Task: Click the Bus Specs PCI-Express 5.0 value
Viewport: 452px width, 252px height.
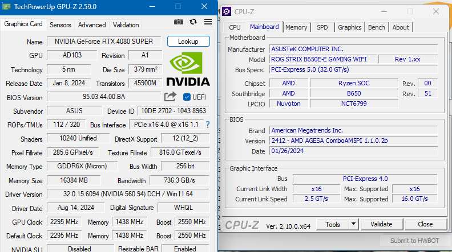Action: [354, 69]
